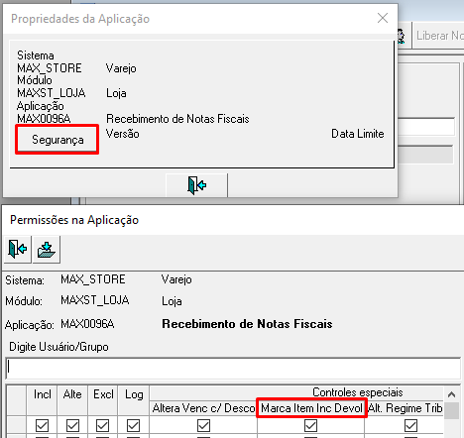Click the permissions grid scrollbar thumb
The width and height of the screenshot is (464, 438).
[x=451, y=410]
